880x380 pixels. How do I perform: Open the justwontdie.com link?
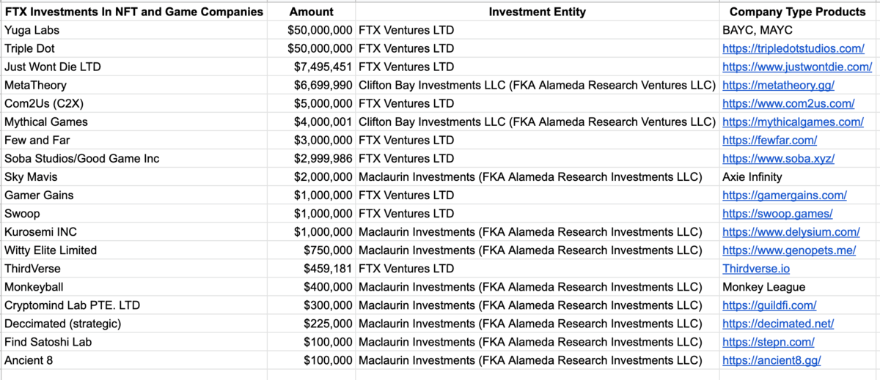tap(797, 67)
